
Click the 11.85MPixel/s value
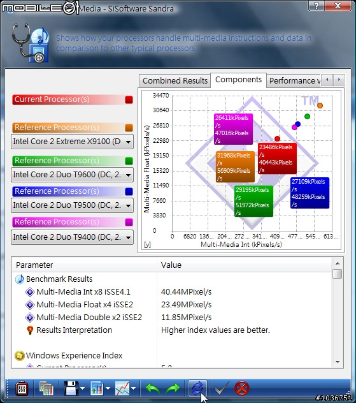point(187,318)
